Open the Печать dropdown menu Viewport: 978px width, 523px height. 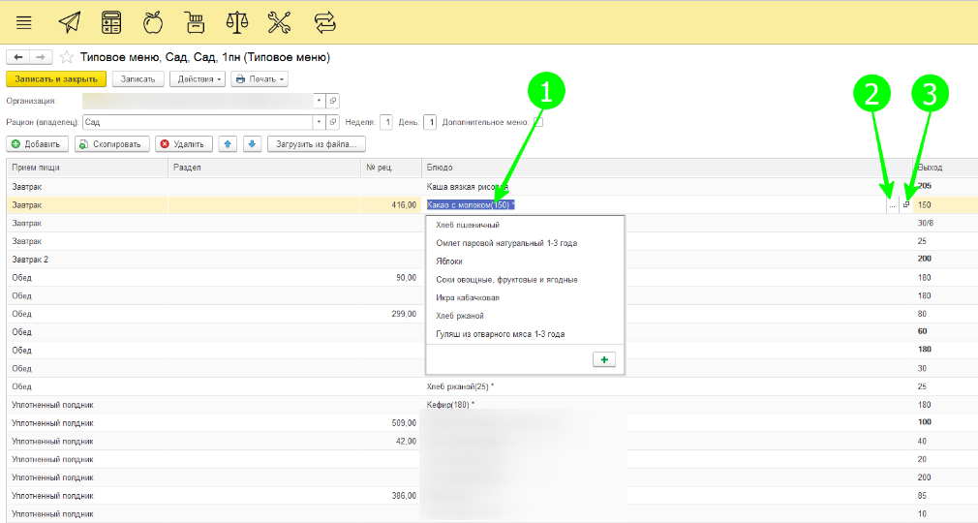pos(259,79)
